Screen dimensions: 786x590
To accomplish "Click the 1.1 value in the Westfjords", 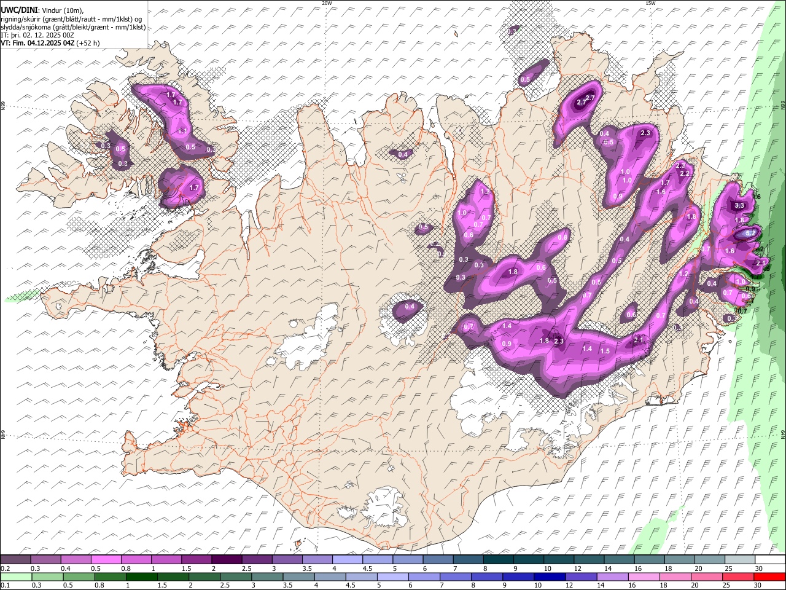I will [182, 131].
